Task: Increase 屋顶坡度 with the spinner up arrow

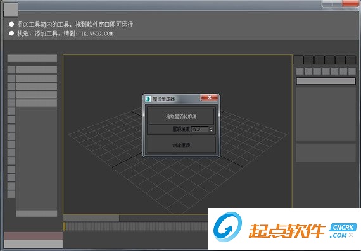Action: coord(211,128)
